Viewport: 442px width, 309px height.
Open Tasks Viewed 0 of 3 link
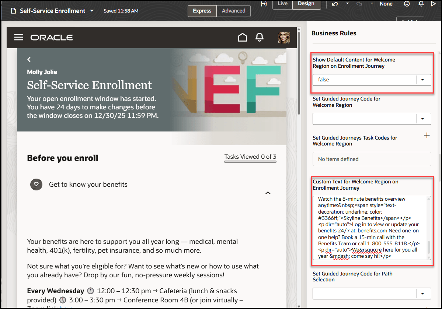[250, 157]
